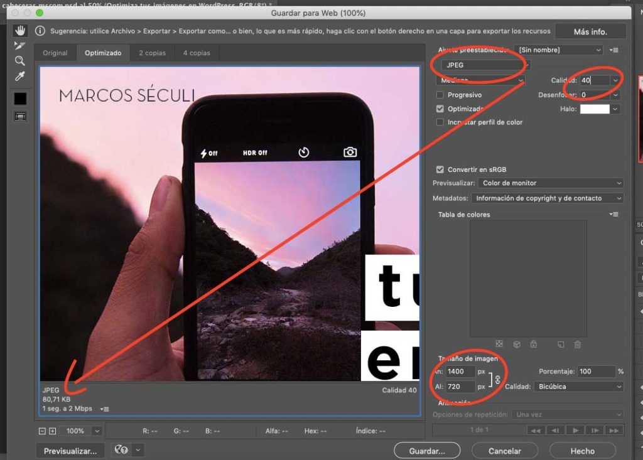Open the Calidad value slider arrow
Image resolution: width=643 pixels, height=460 pixels.
pyautogui.click(x=615, y=80)
